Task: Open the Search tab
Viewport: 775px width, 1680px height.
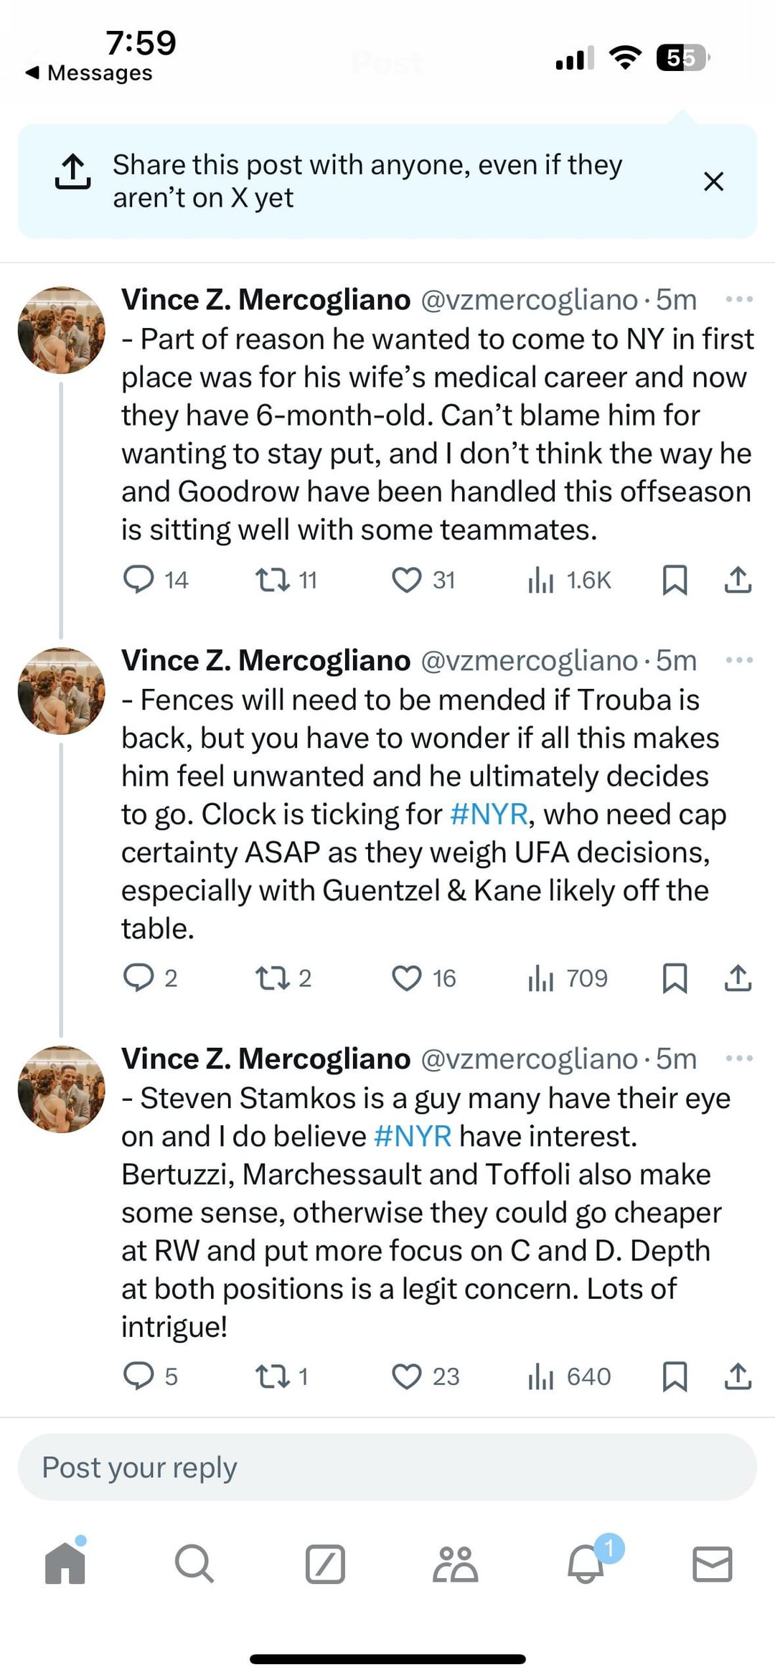Action: 194,1564
